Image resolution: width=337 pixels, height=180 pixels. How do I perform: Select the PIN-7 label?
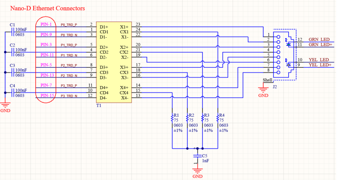pos(46,85)
